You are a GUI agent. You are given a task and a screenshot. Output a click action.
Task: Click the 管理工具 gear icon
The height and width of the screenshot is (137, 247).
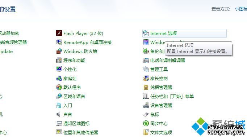[146, 69]
